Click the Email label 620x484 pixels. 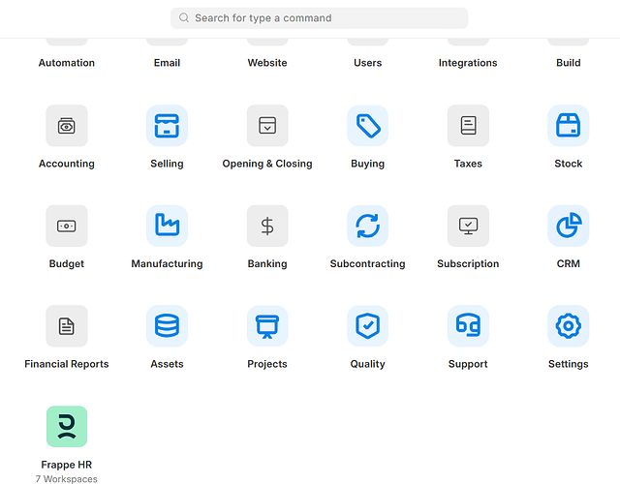click(167, 63)
